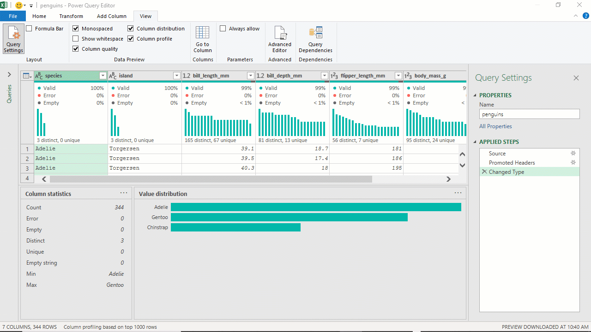Click the species column data type icon
The height and width of the screenshot is (332, 591).
click(39, 76)
